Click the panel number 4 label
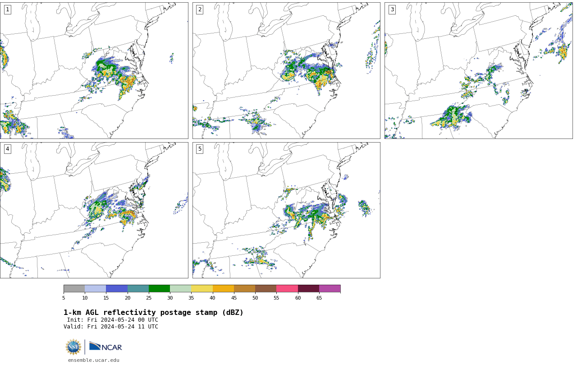577x365 pixels. pos(7,149)
